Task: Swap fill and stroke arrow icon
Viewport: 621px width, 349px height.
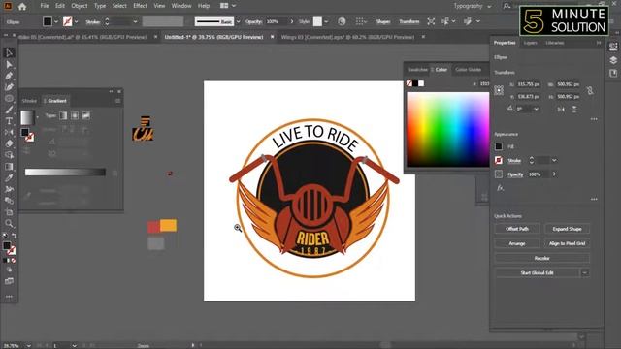Action: [x=14, y=236]
